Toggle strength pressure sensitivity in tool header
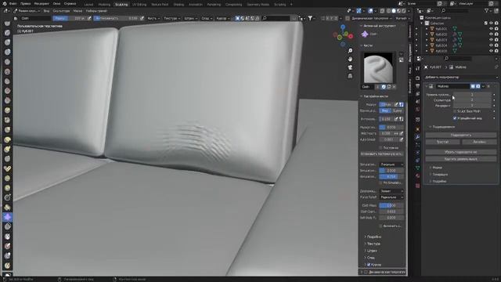Screen dimensions: 501x282 [142, 18]
